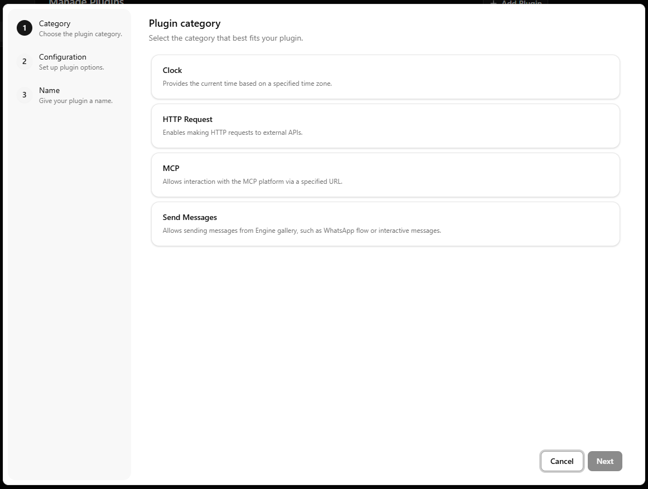Viewport: 648px width, 489px height.
Task: Click the subtitle about selecting best category
Action: 225,38
